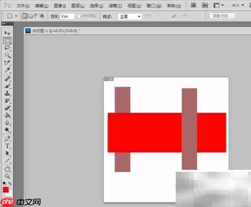
Task: Click the right brown vertical bar
Action: point(189,129)
